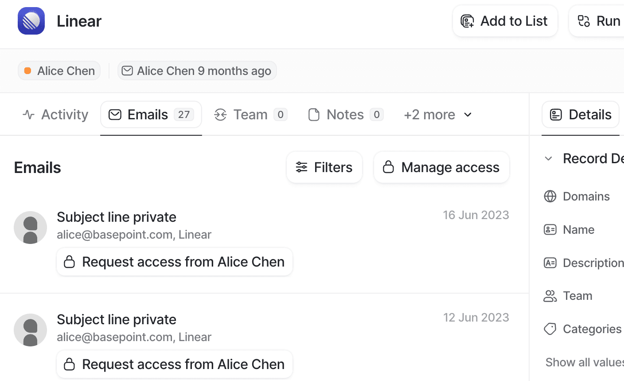Click the Add to List button

[x=505, y=21]
